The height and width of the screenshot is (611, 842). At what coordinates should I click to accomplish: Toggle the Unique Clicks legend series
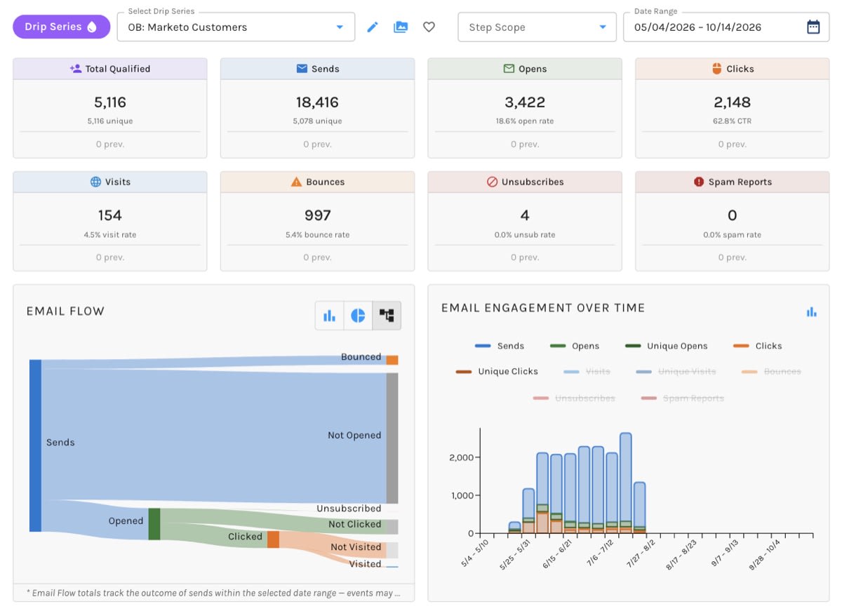[x=497, y=372]
